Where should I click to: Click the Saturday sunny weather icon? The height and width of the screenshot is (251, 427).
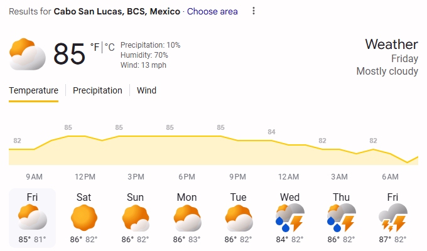[x=84, y=218]
